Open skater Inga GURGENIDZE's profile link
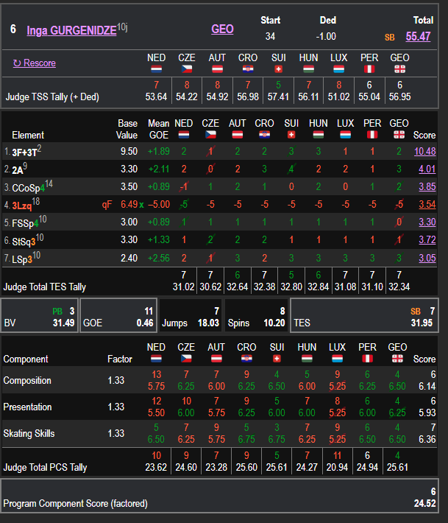Screen dimensions: 448x523 click(71, 30)
